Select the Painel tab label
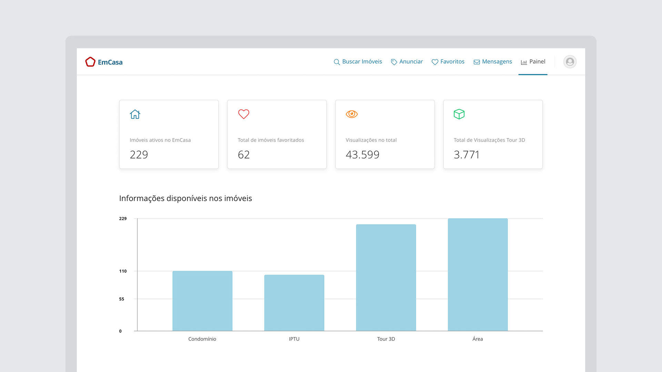The width and height of the screenshot is (662, 372). tap(537, 62)
